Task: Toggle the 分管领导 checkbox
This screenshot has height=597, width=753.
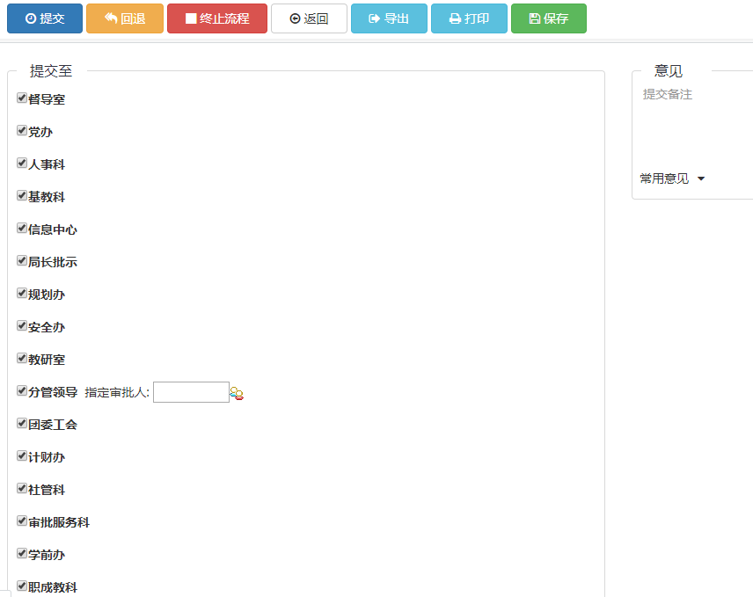Action: [x=22, y=390]
